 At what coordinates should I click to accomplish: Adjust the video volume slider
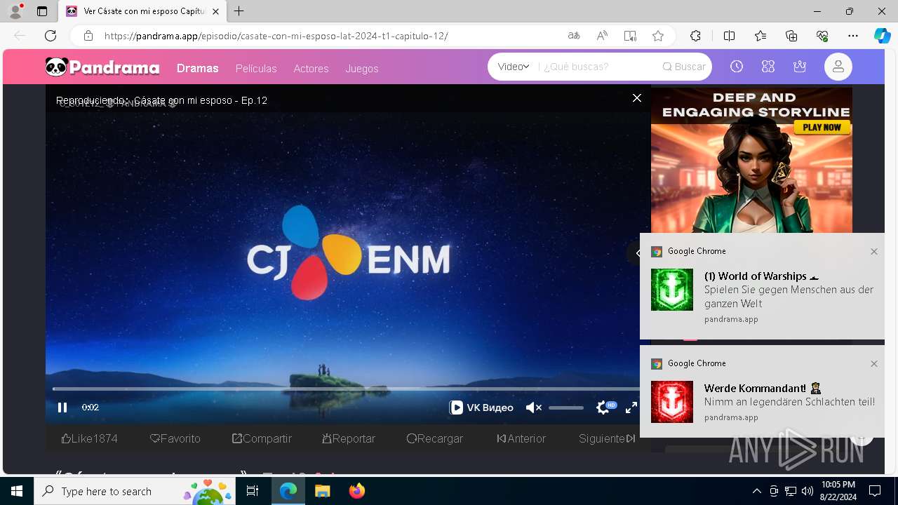click(x=566, y=408)
